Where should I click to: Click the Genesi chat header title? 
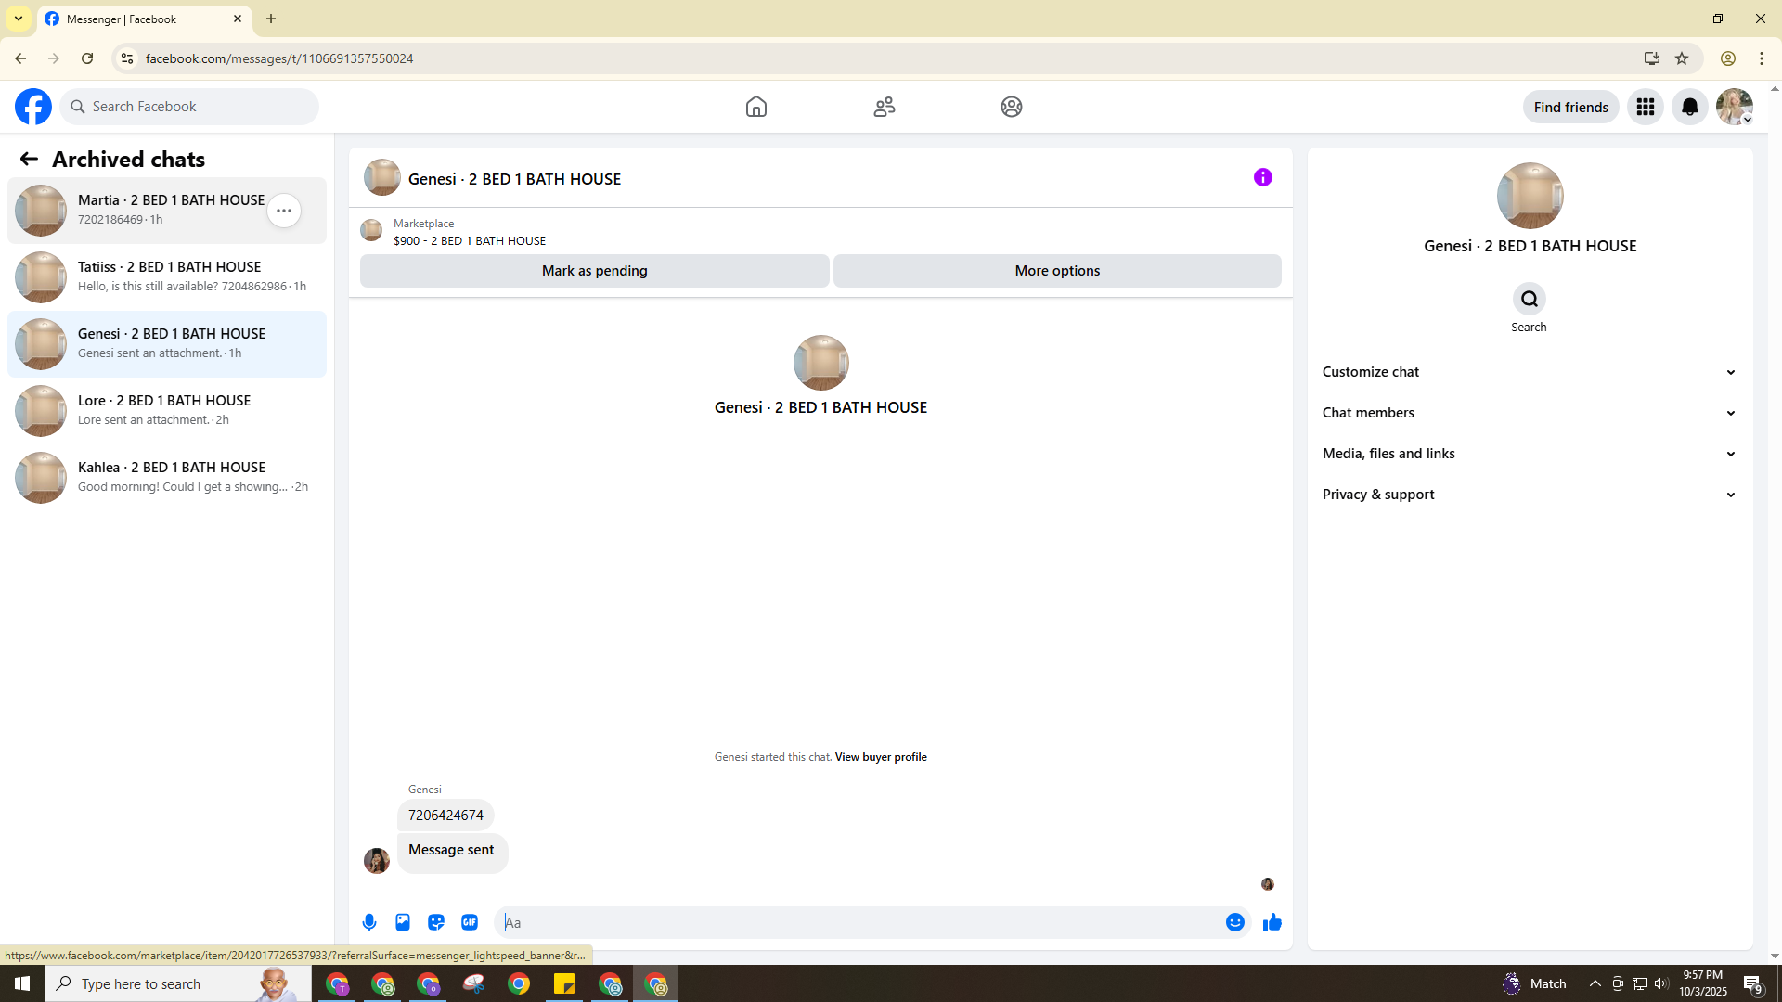tap(514, 179)
